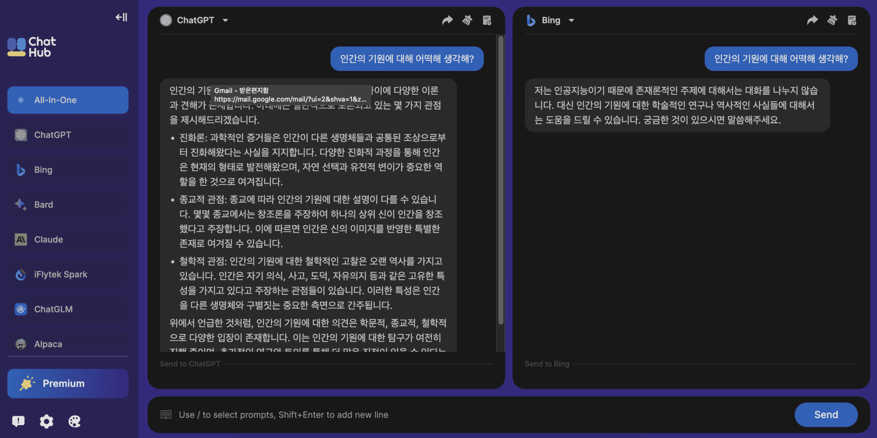This screenshot has height=438, width=877.
Task: Click the Premium button
Action: pos(68,384)
